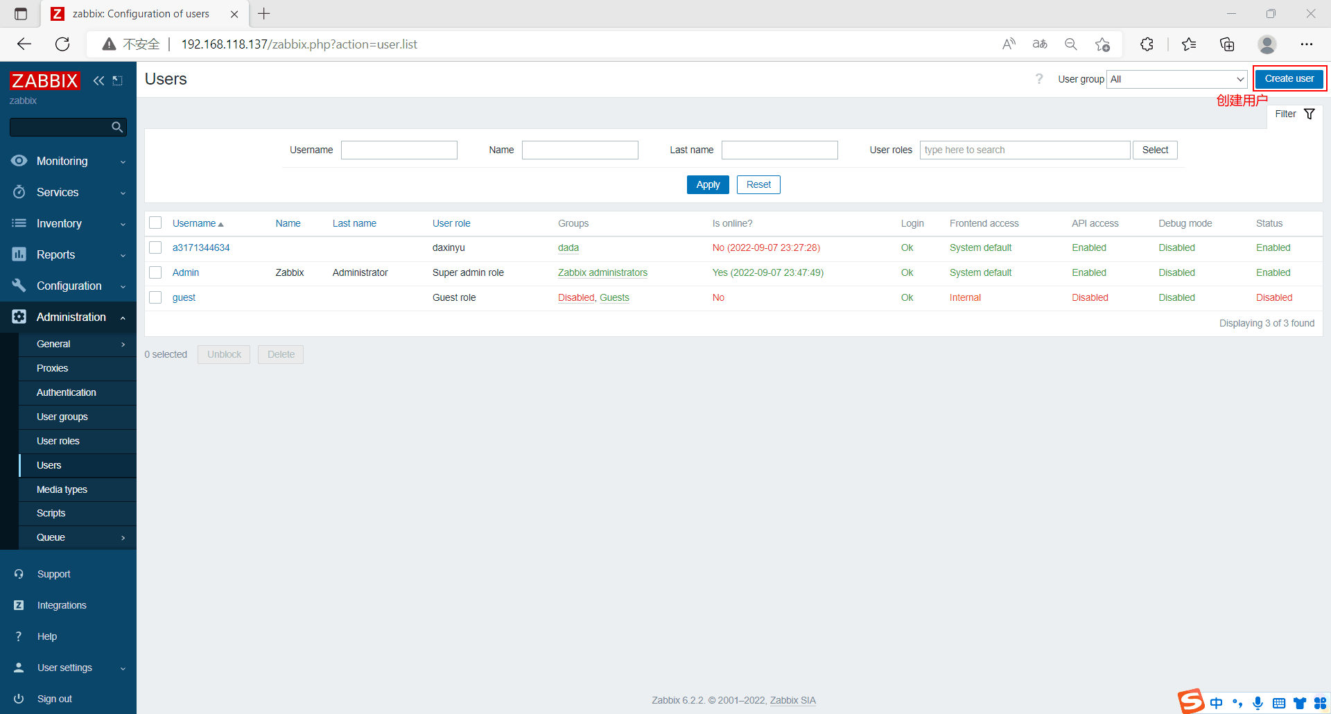Click Sogou input method S icon
The image size is (1331, 714).
(x=1191, y=701)
